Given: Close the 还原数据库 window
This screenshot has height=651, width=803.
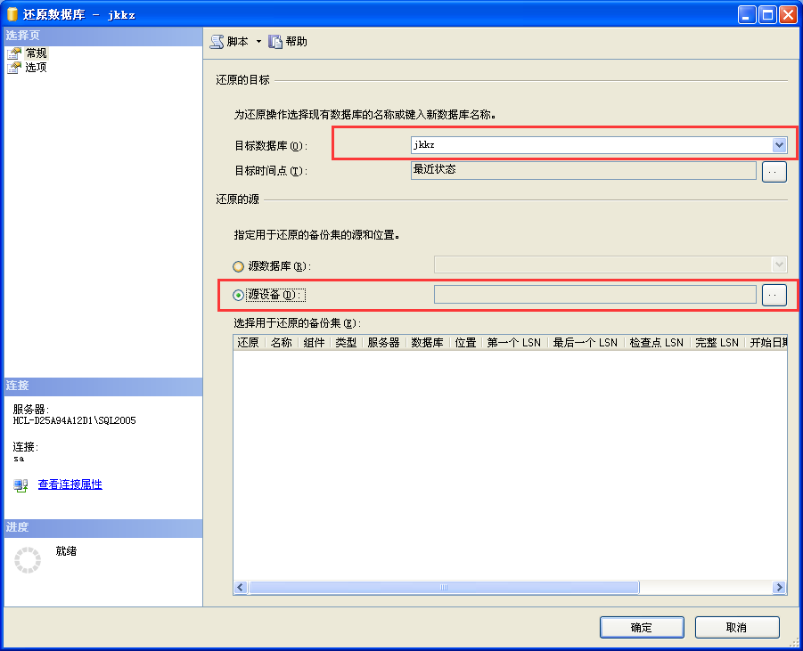Looking at the screenshot, I should click(x=788, y=15).
